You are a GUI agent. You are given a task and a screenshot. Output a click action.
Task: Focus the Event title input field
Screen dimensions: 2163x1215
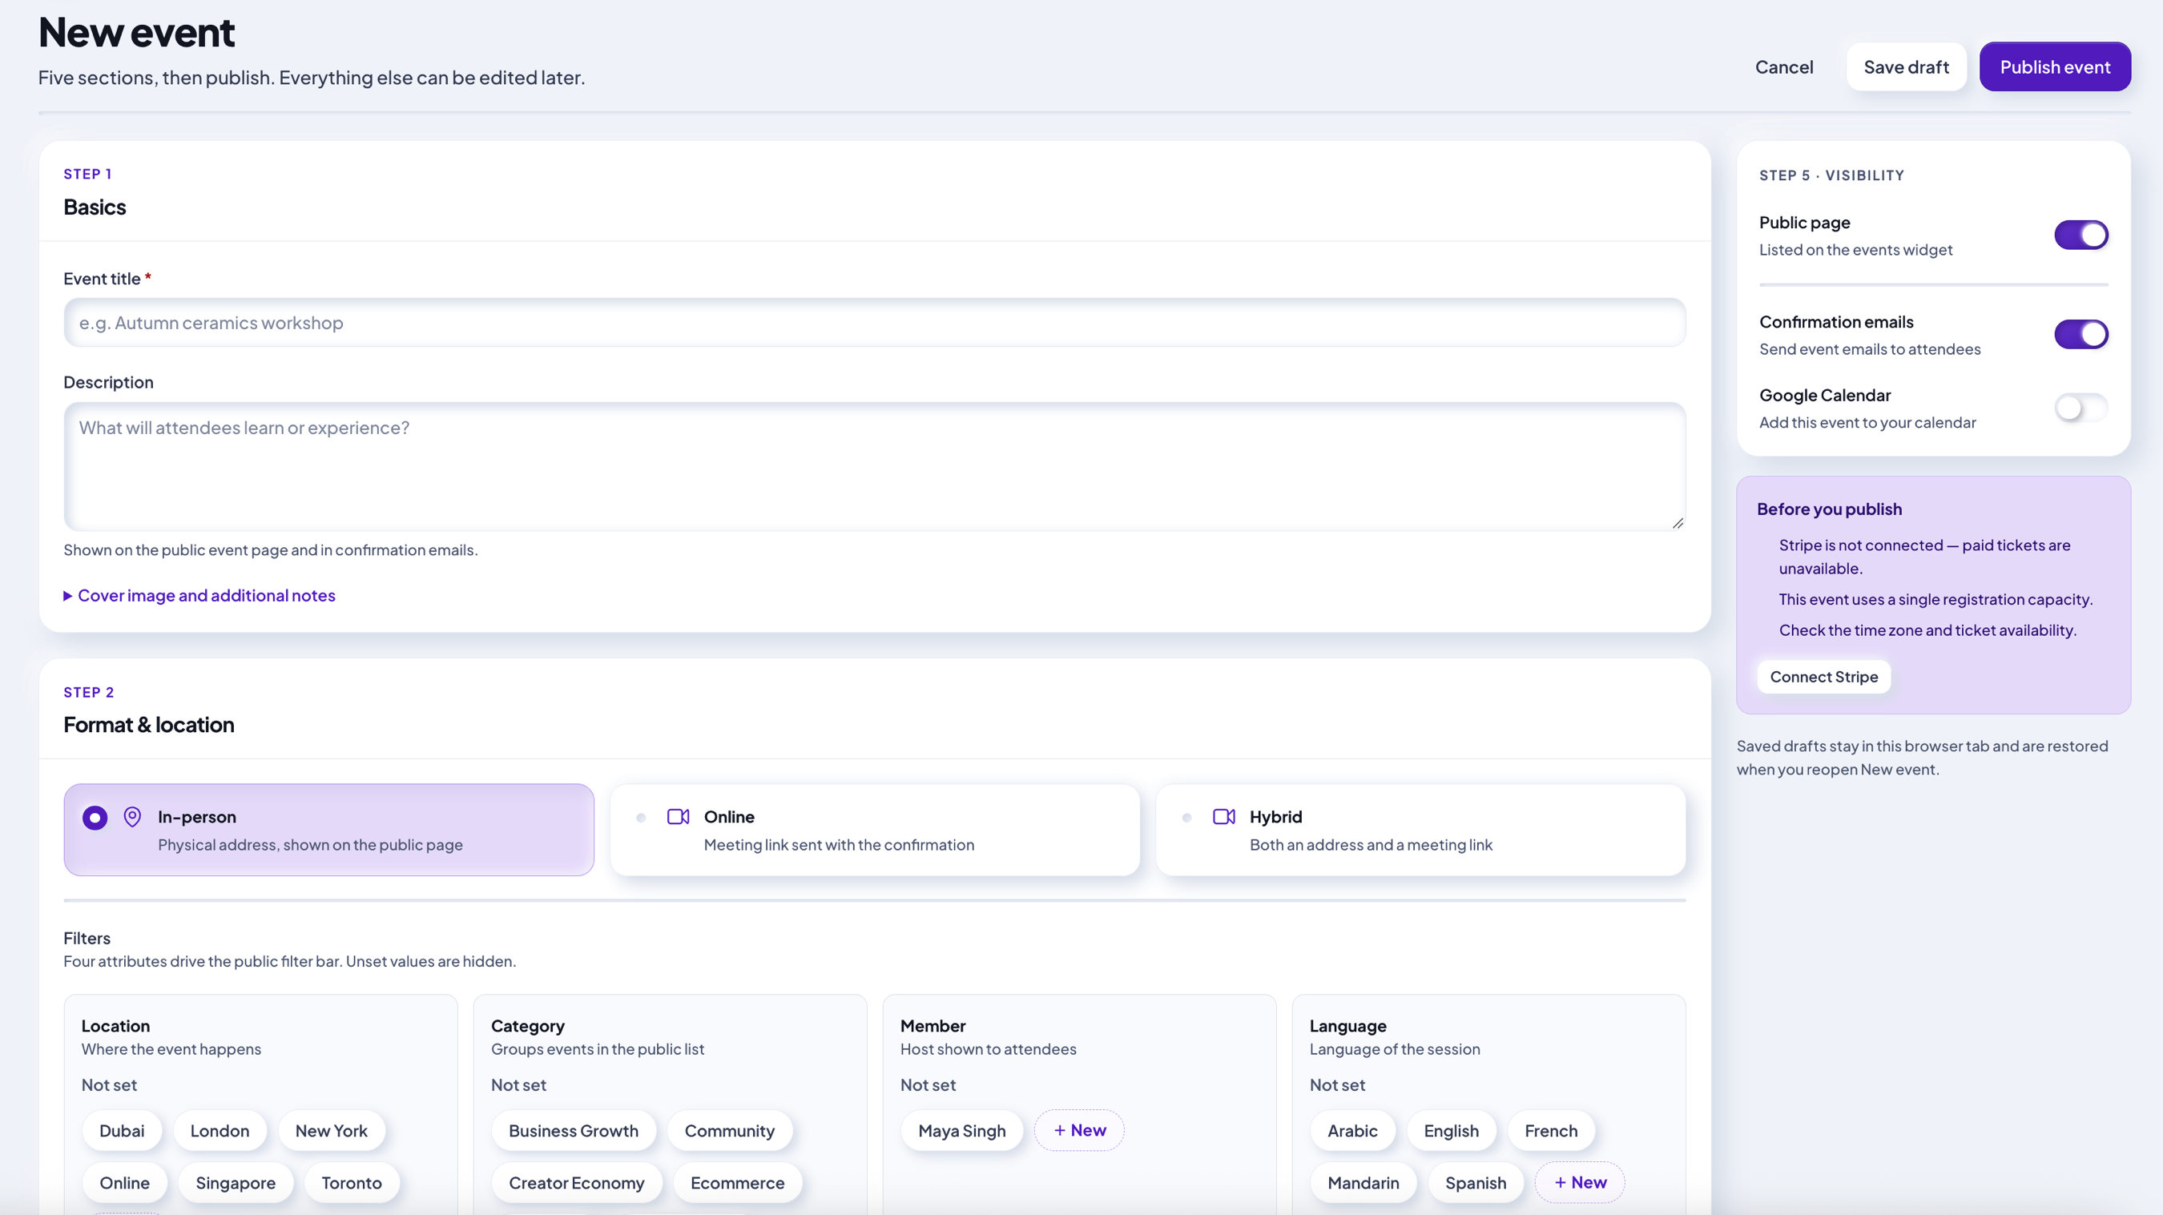click(874, 323)
